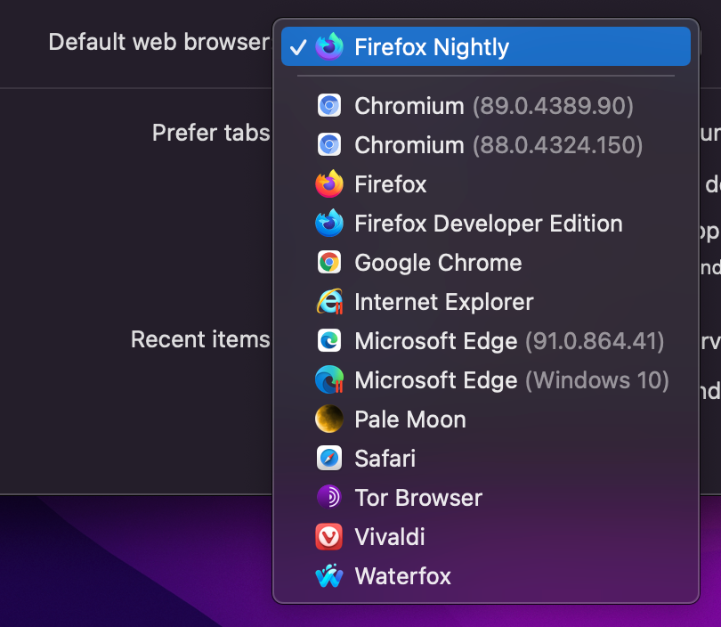Click the Chromium 89.0.4389.90 icon
Screen dimensions: 721x627
329,105
